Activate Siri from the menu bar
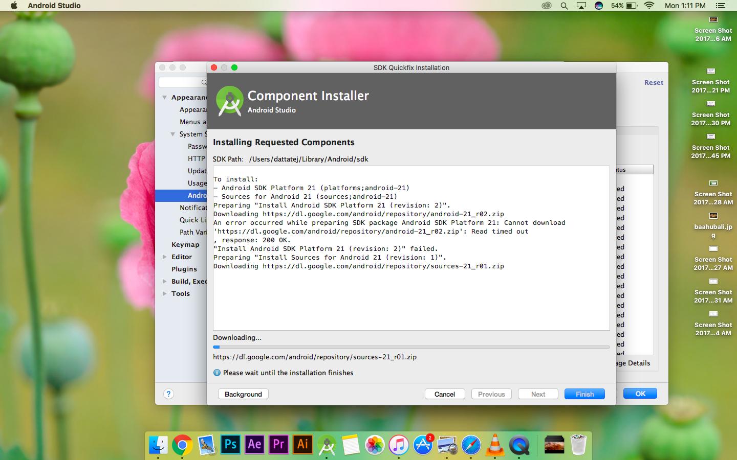The image size is (737, 460). 599,6
